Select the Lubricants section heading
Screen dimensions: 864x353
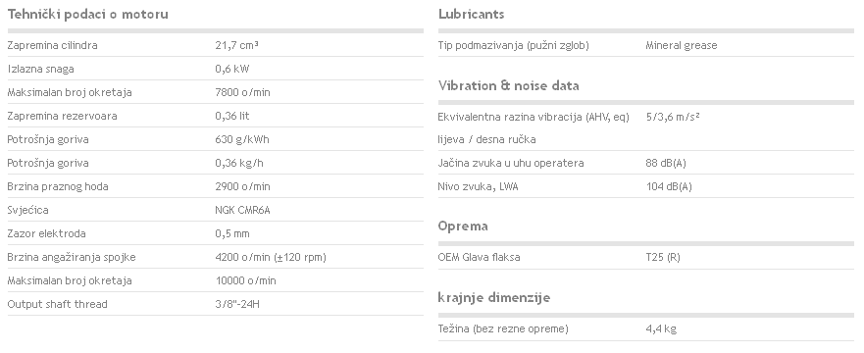click(471, 15)
